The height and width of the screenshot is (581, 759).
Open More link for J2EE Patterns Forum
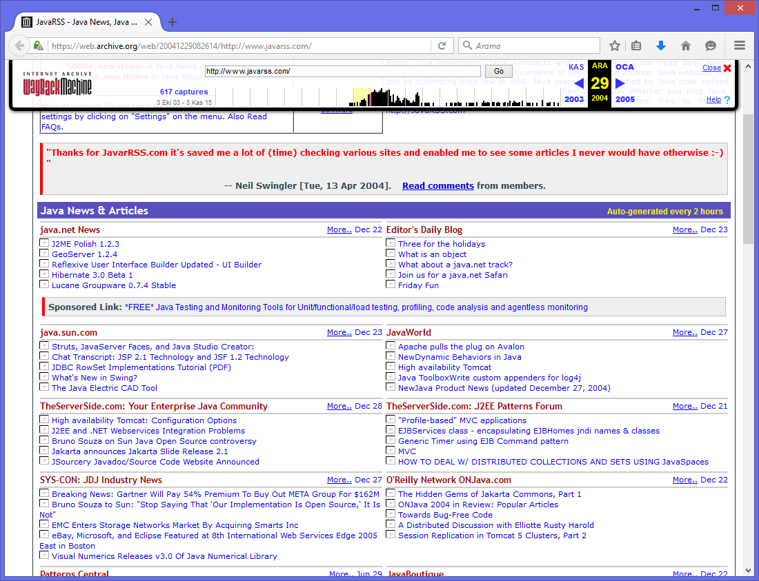coord(685,406)
